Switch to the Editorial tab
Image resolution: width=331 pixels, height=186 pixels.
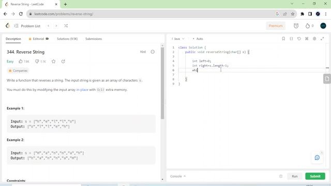[x=38, y=39]
